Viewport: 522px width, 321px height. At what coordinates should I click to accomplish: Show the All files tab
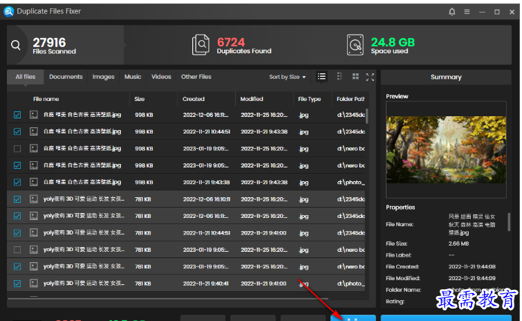click(26, 77)
